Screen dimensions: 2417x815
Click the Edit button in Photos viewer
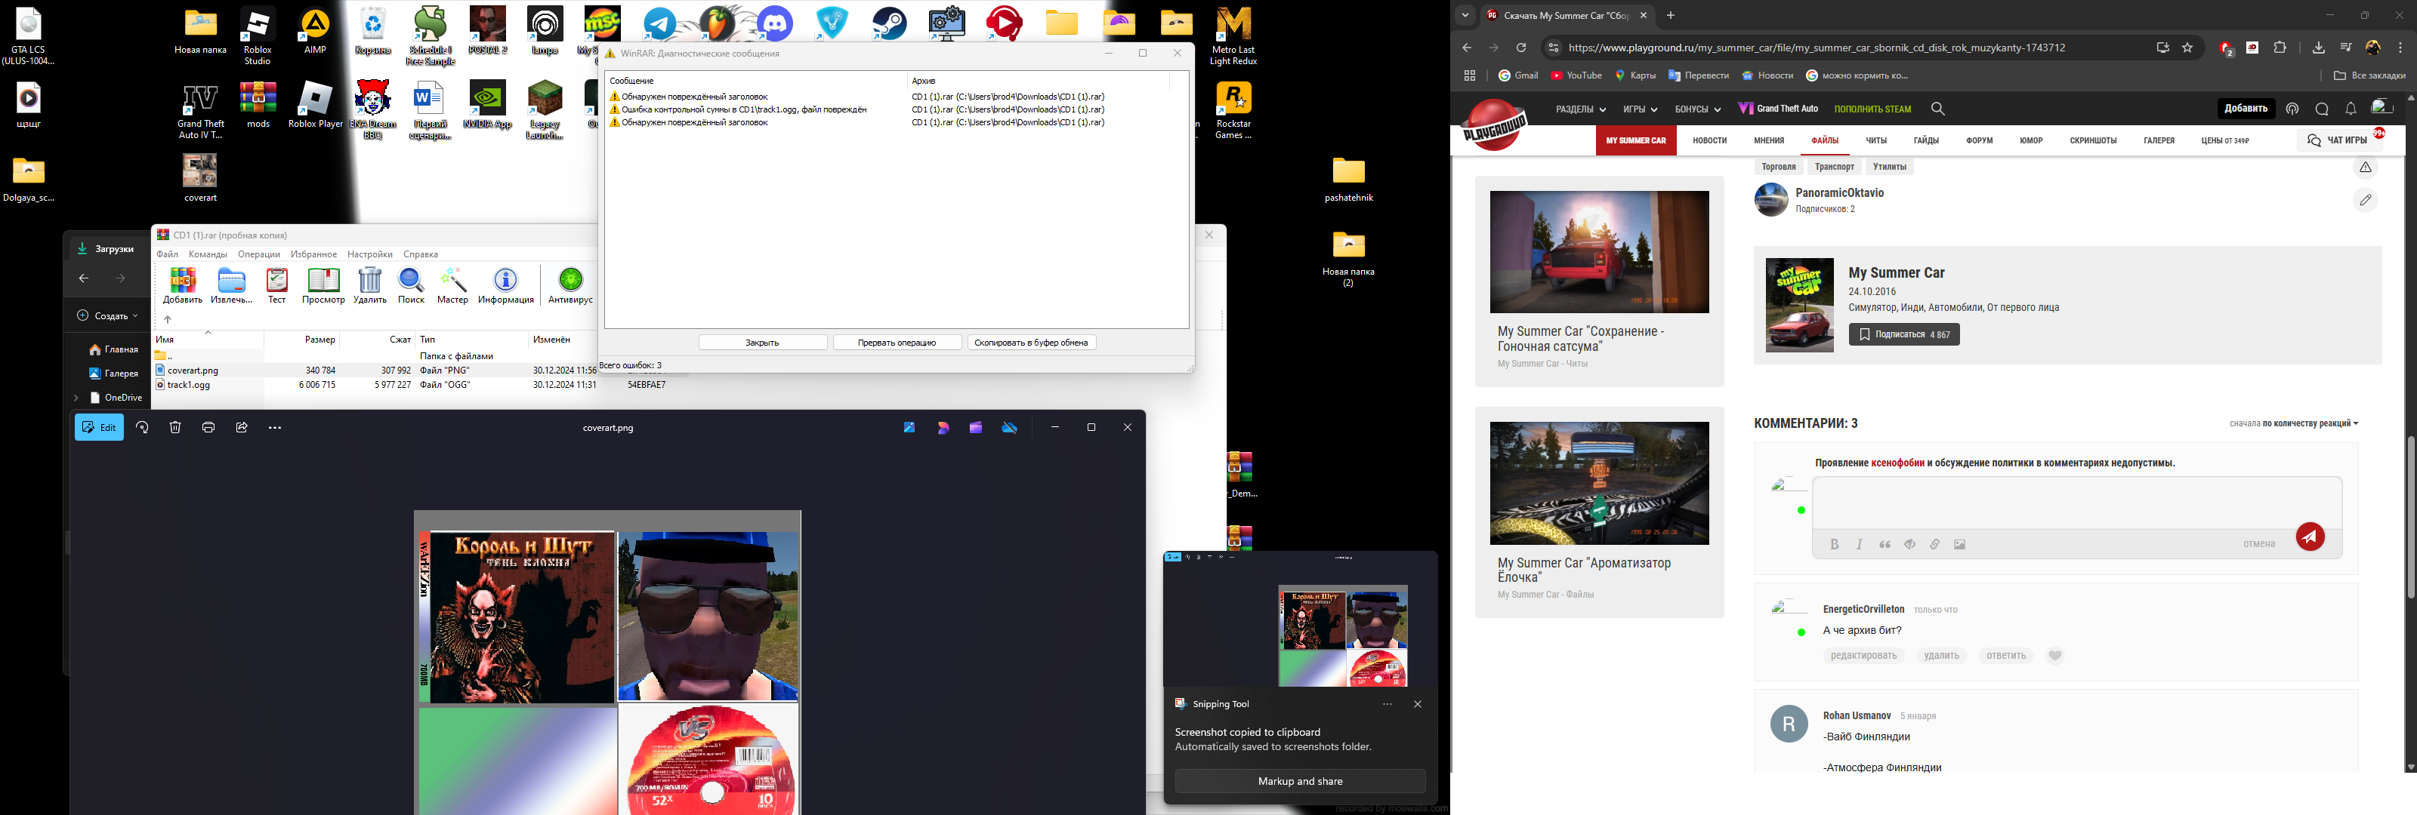pyautogui.click(x=100, y=428)
